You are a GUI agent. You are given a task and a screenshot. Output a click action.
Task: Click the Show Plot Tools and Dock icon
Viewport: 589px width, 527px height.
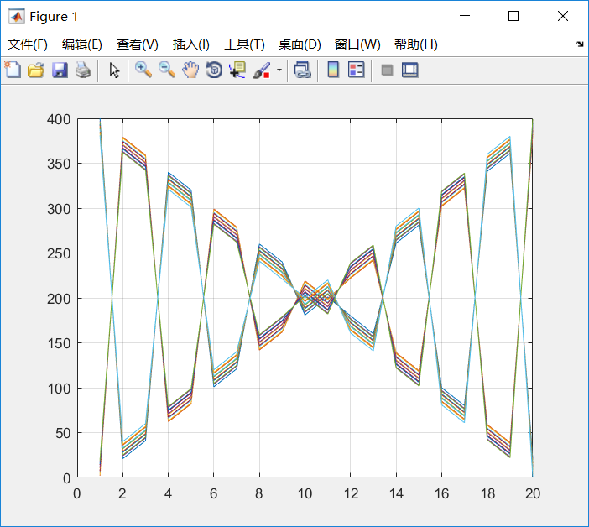[x=409, y=70]
